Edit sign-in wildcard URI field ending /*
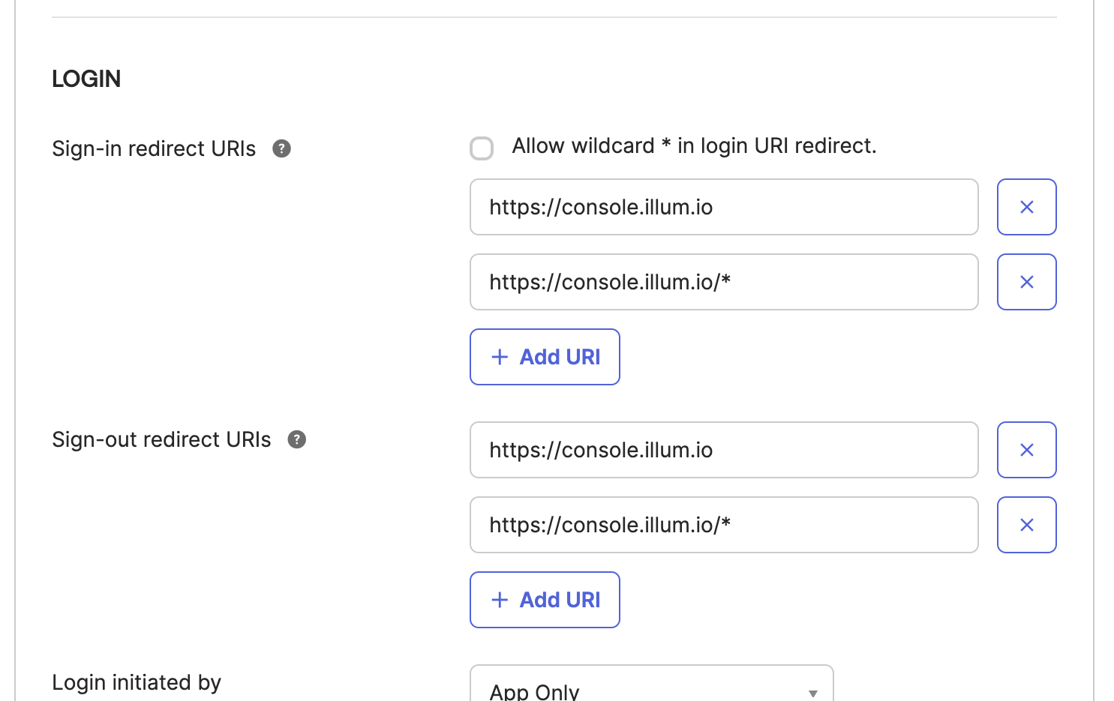Image resolution: width=1114 pixels, height=701 pixels. click(x=724, y=282)
